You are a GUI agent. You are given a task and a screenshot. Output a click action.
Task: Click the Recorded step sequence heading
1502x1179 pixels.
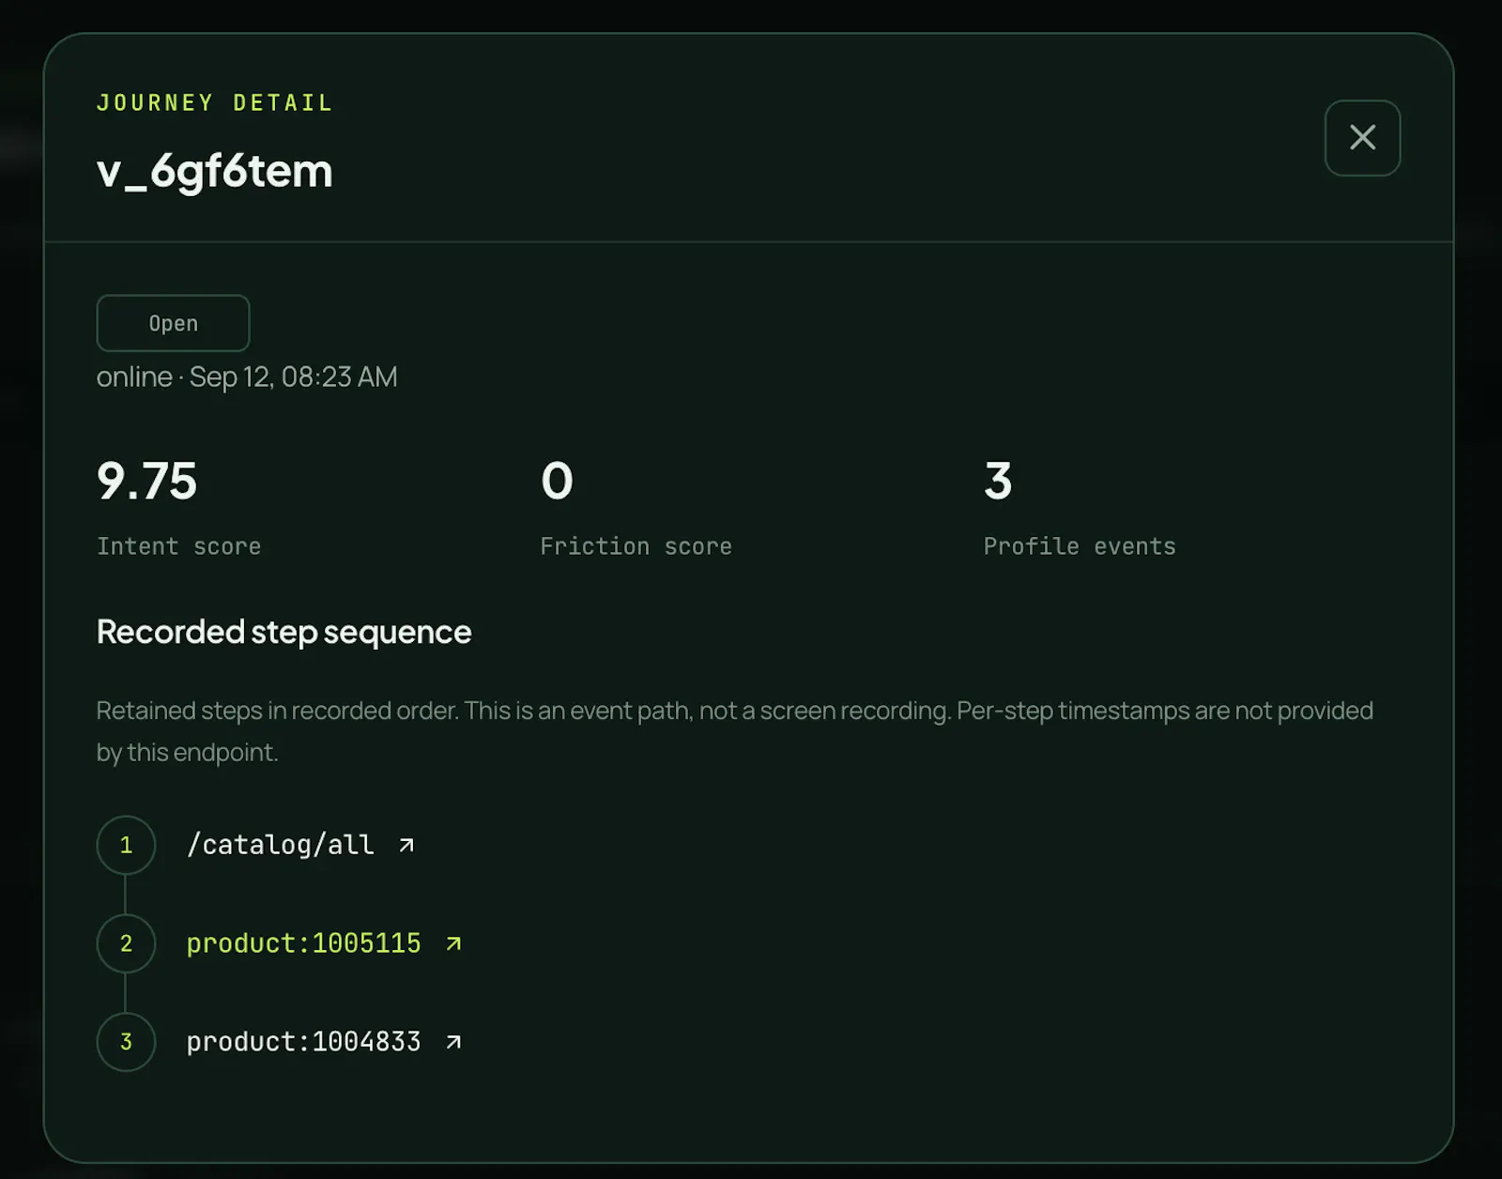[284, 633]
